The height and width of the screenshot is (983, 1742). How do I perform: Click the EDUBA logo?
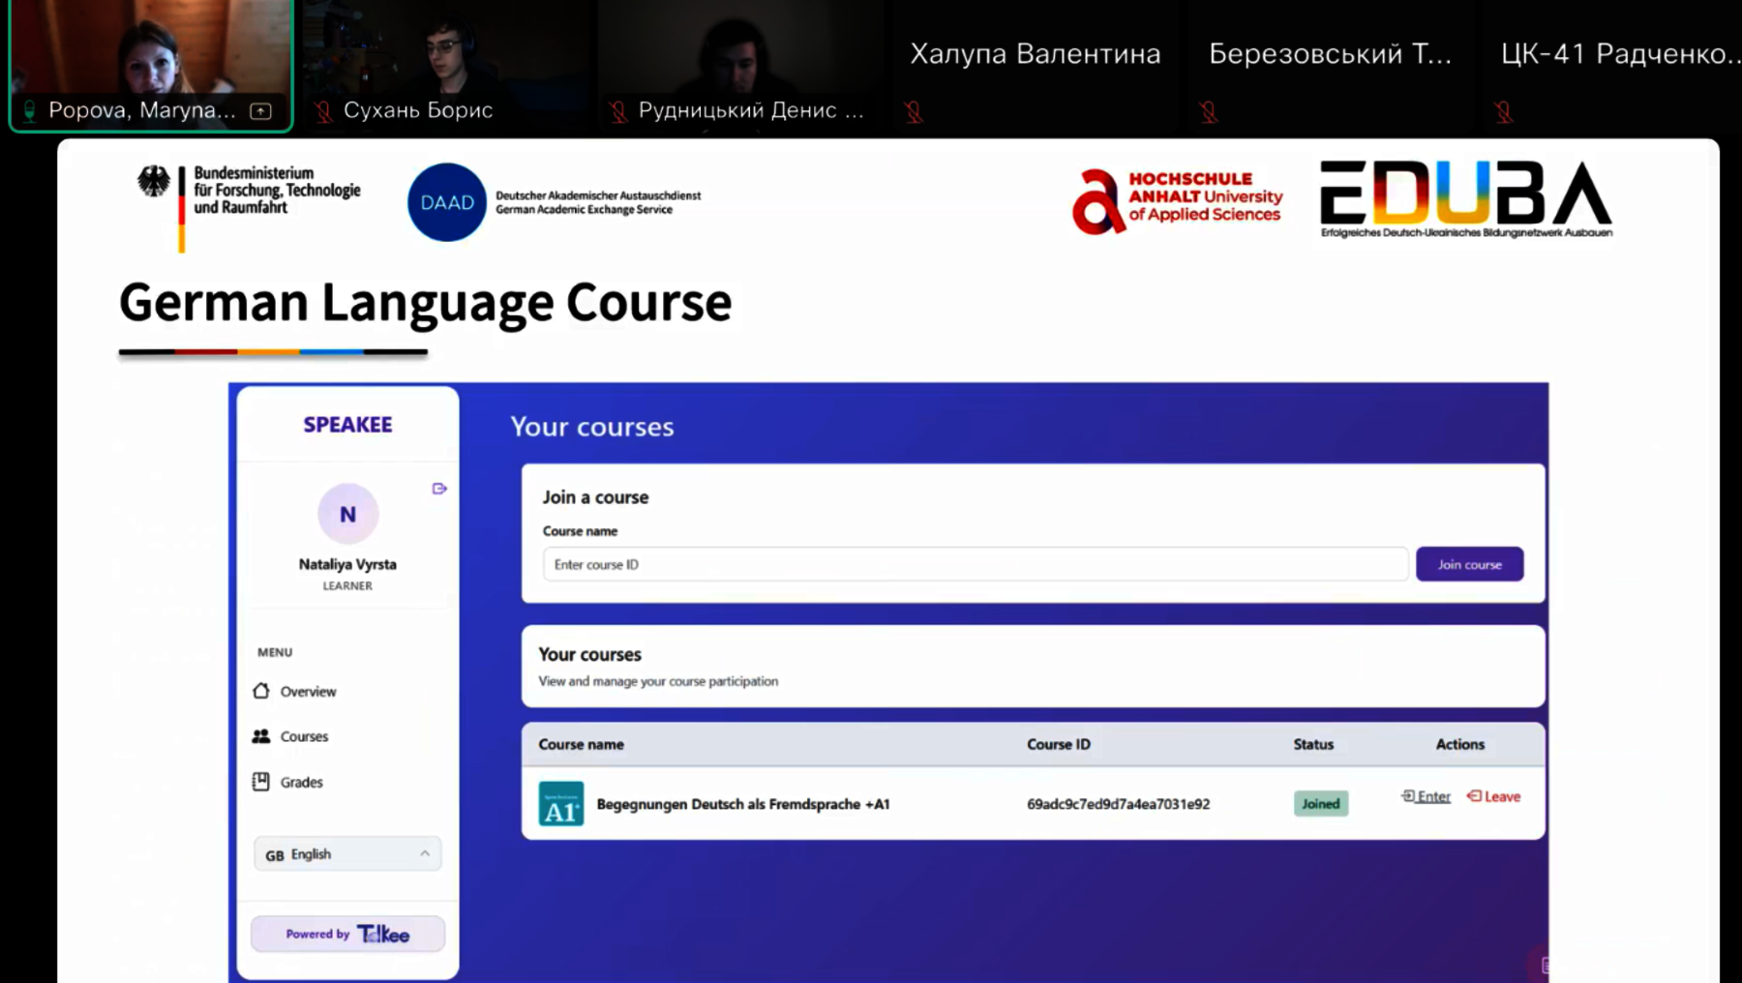(1466, 198)
